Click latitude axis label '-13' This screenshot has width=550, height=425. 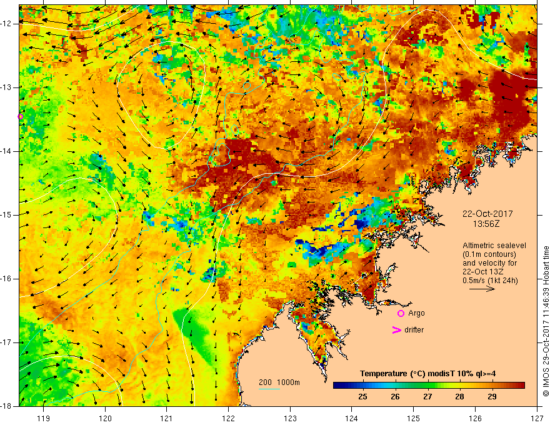[x=6, y=87]
